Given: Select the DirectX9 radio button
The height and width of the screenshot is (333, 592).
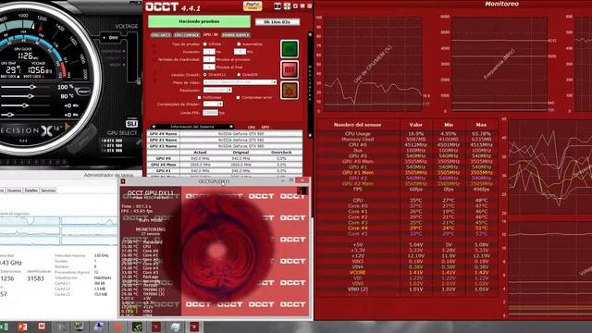Looking at the screenshot, I should [x=239, y=75].
